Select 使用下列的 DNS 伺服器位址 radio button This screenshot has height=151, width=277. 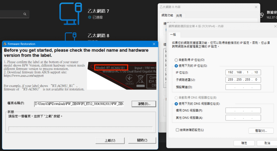click(x=176, y=104)
